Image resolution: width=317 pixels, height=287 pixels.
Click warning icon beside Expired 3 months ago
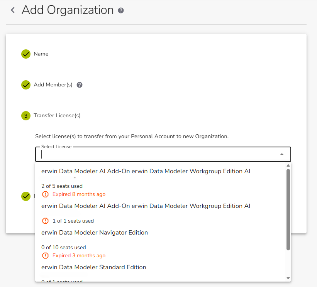(x=45, y=255)
